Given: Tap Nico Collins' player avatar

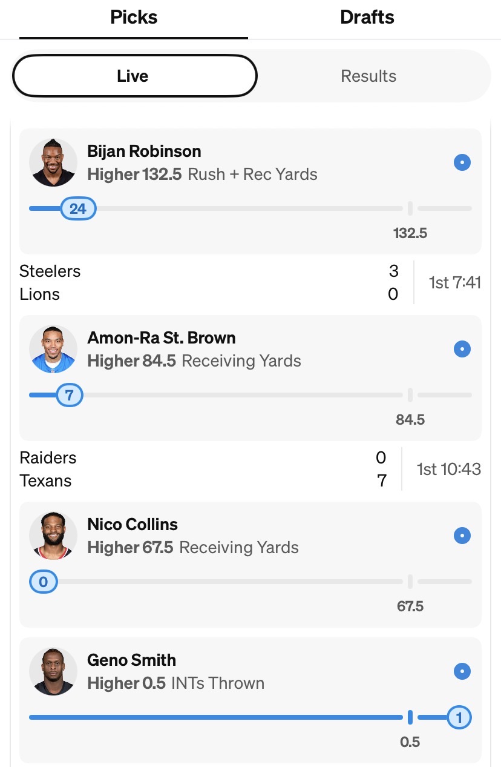Looking at the screenshot, I should point(53,536).
